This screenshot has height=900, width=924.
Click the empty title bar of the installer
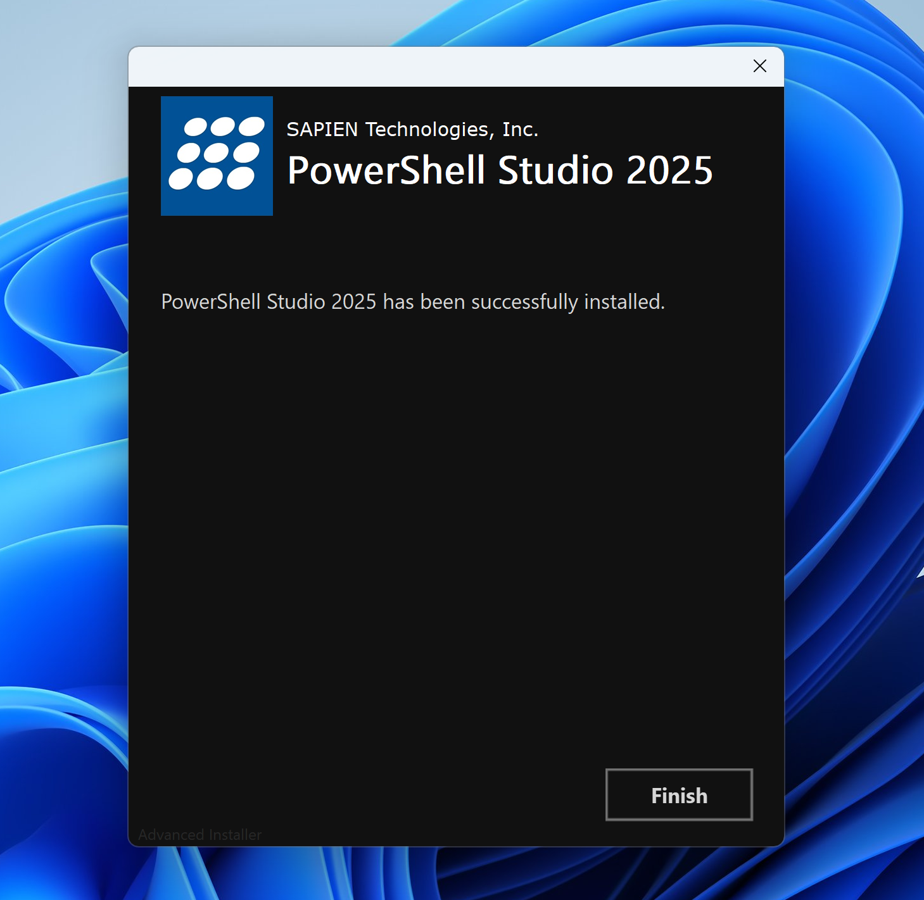coord(431,66)
